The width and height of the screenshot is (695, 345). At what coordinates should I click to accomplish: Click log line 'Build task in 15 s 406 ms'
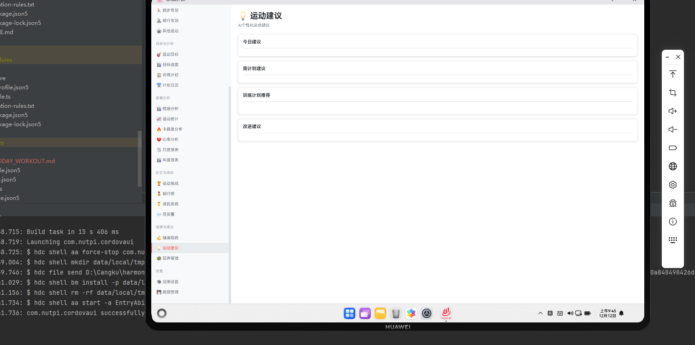point(72,232)
